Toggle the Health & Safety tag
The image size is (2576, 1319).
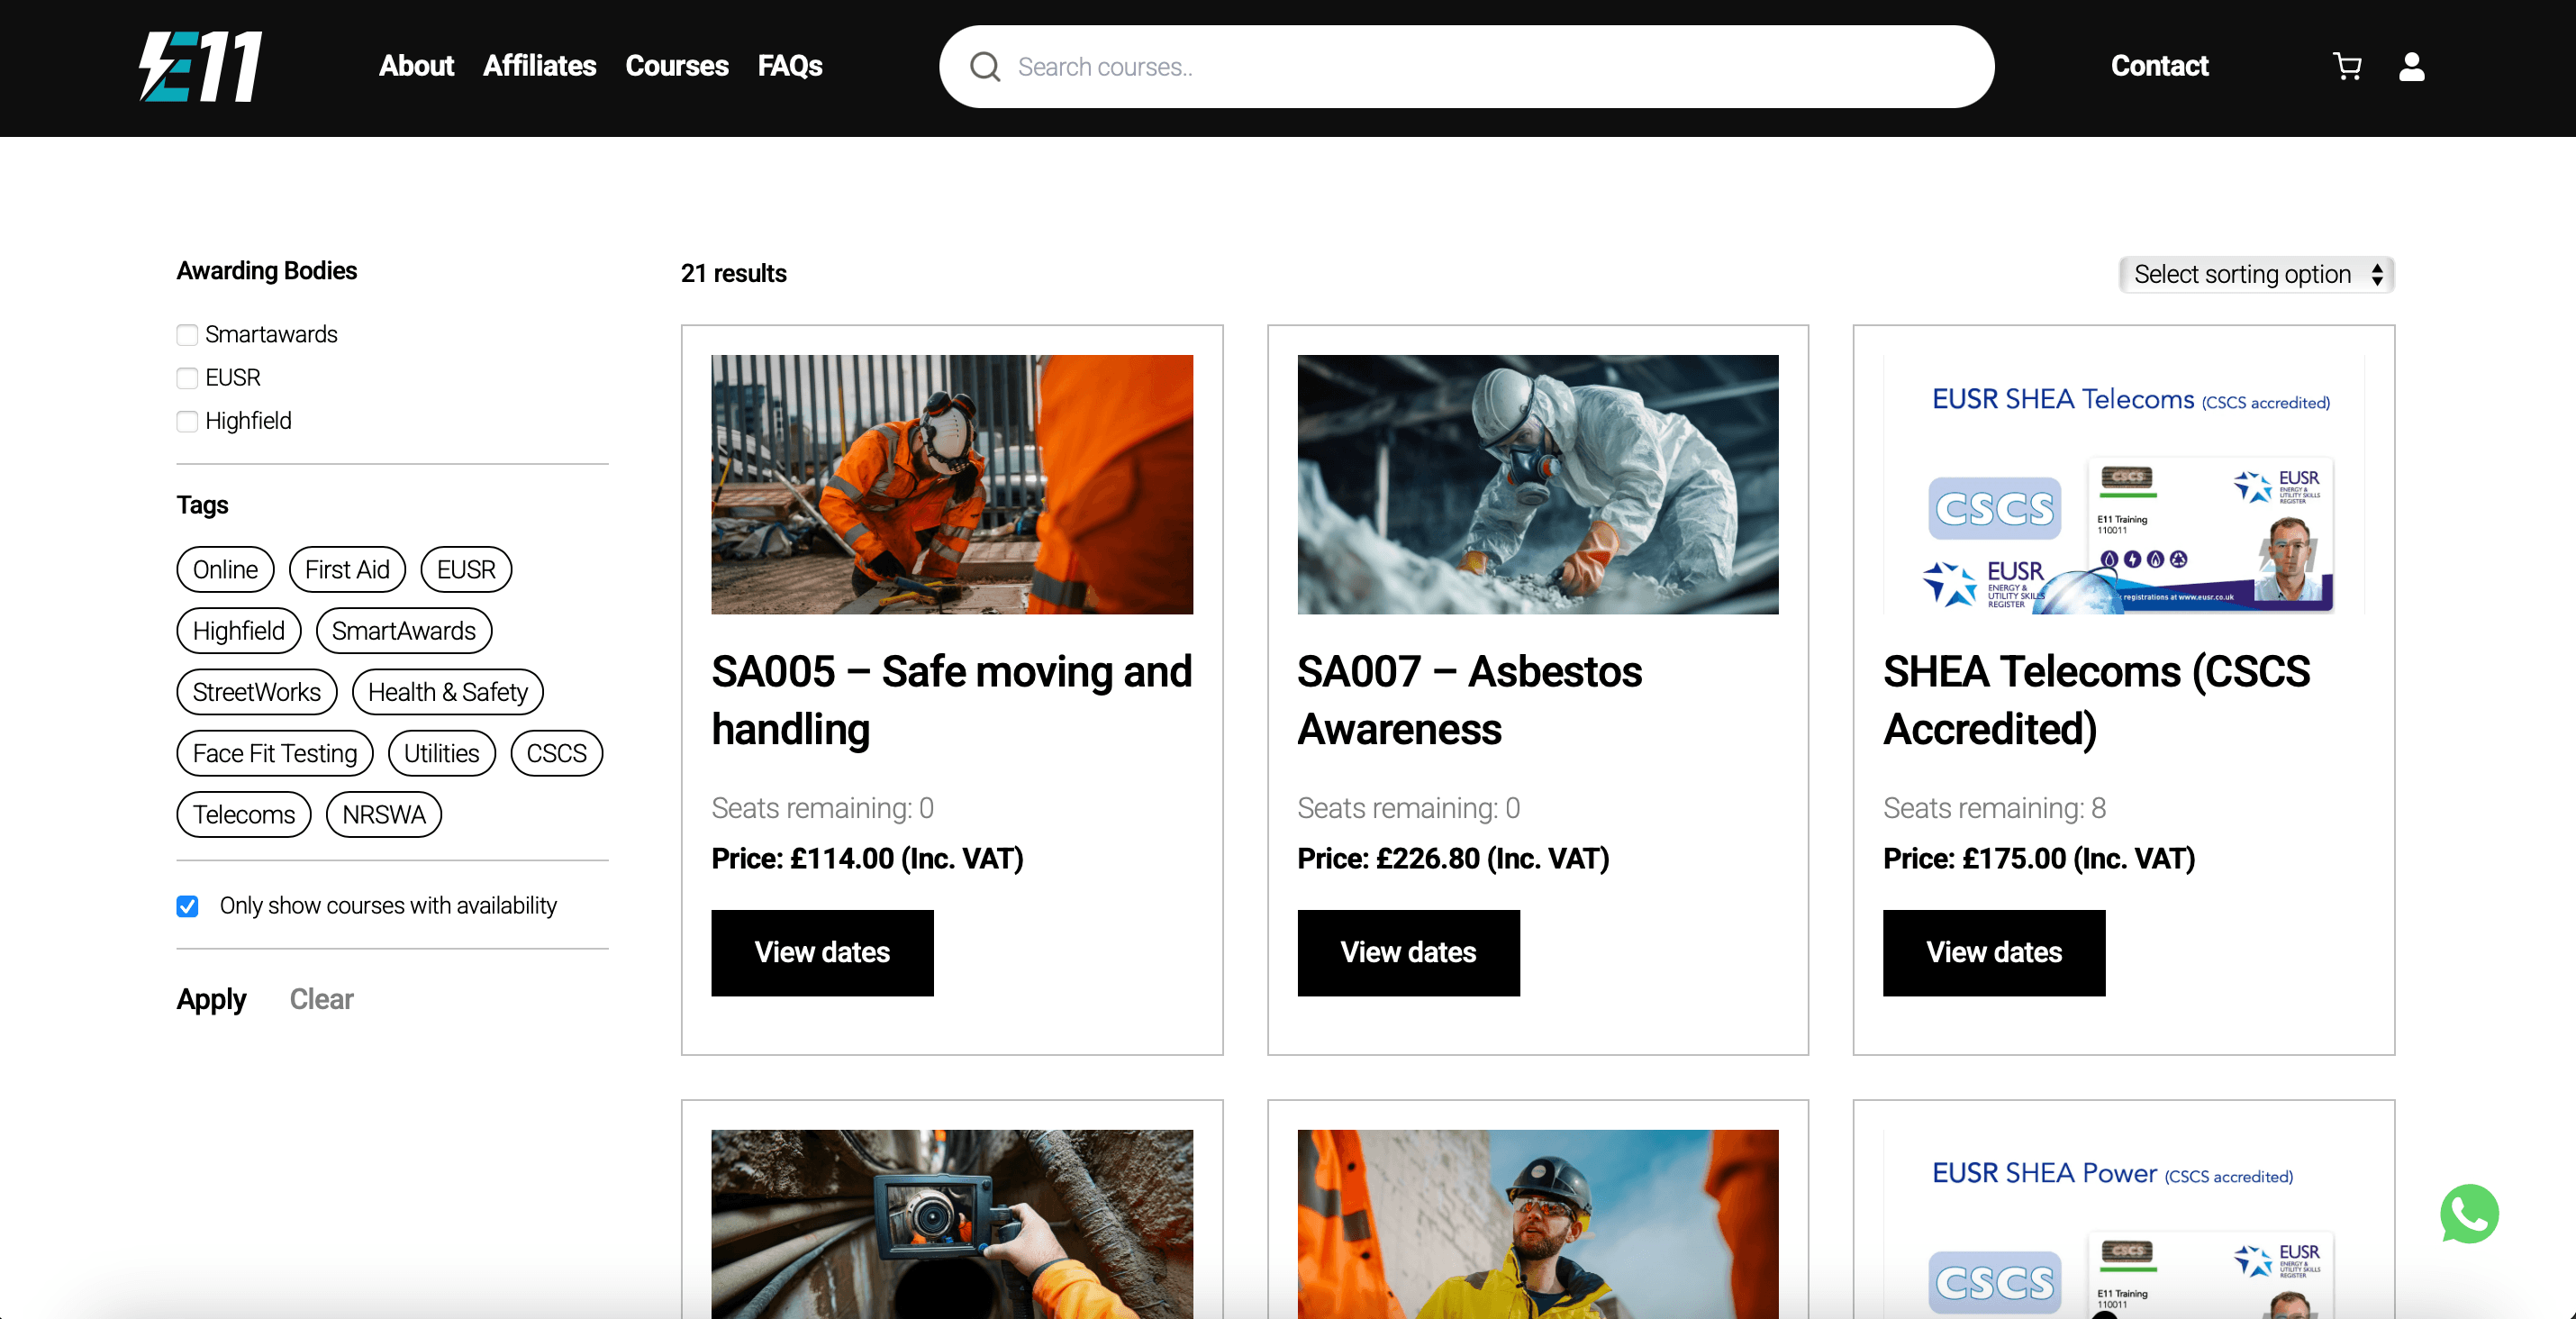click(447, 691)
